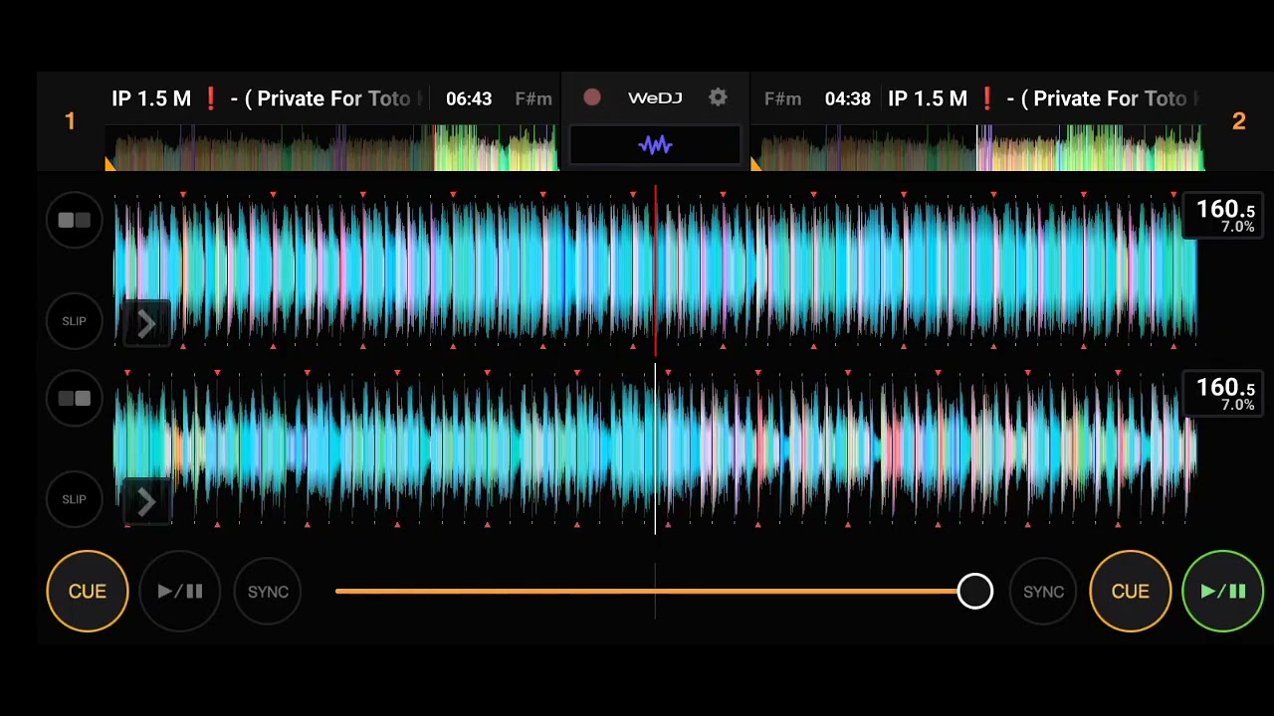Tap deck 1 track title to load
This screenshot has height=716, width=1274.
tap(267, 98)
